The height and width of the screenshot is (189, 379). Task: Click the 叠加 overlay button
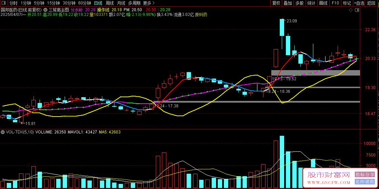pyautogui.click(x=288, y=3)
